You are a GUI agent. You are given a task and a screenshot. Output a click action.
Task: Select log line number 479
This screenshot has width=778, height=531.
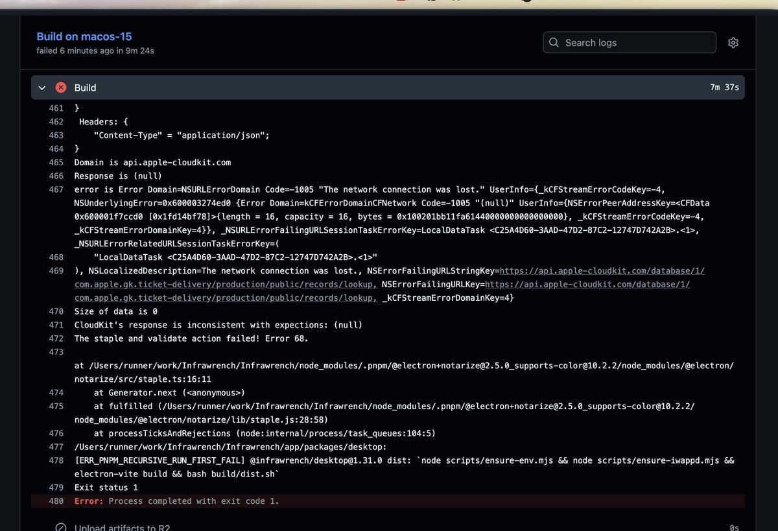56,488
